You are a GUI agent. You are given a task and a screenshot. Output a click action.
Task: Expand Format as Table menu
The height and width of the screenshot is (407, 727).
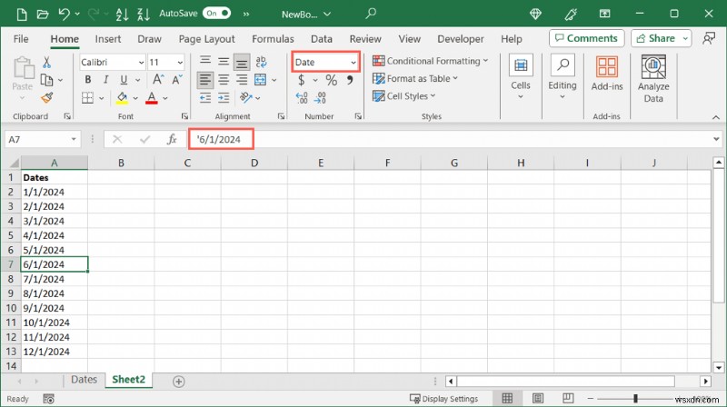415,79
